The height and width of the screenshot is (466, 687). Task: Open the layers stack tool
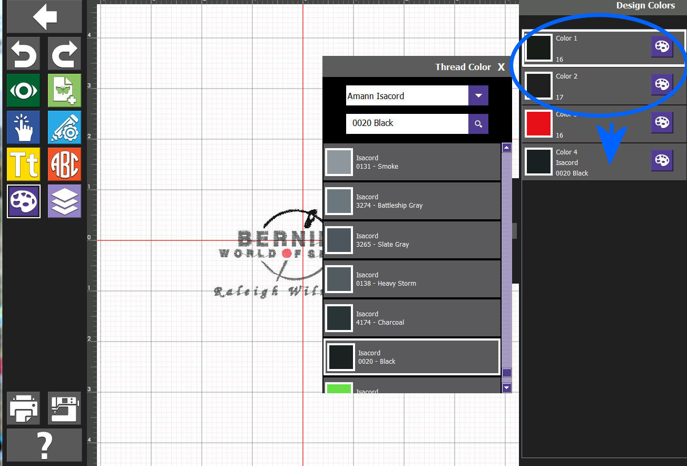point(64,201)
